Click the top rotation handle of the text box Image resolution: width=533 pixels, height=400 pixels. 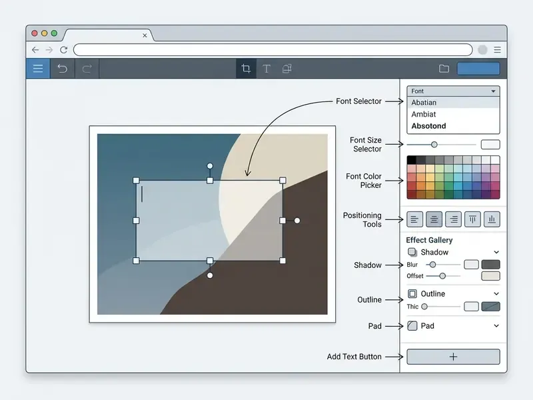pyautogui.click(x=210, y=166)
